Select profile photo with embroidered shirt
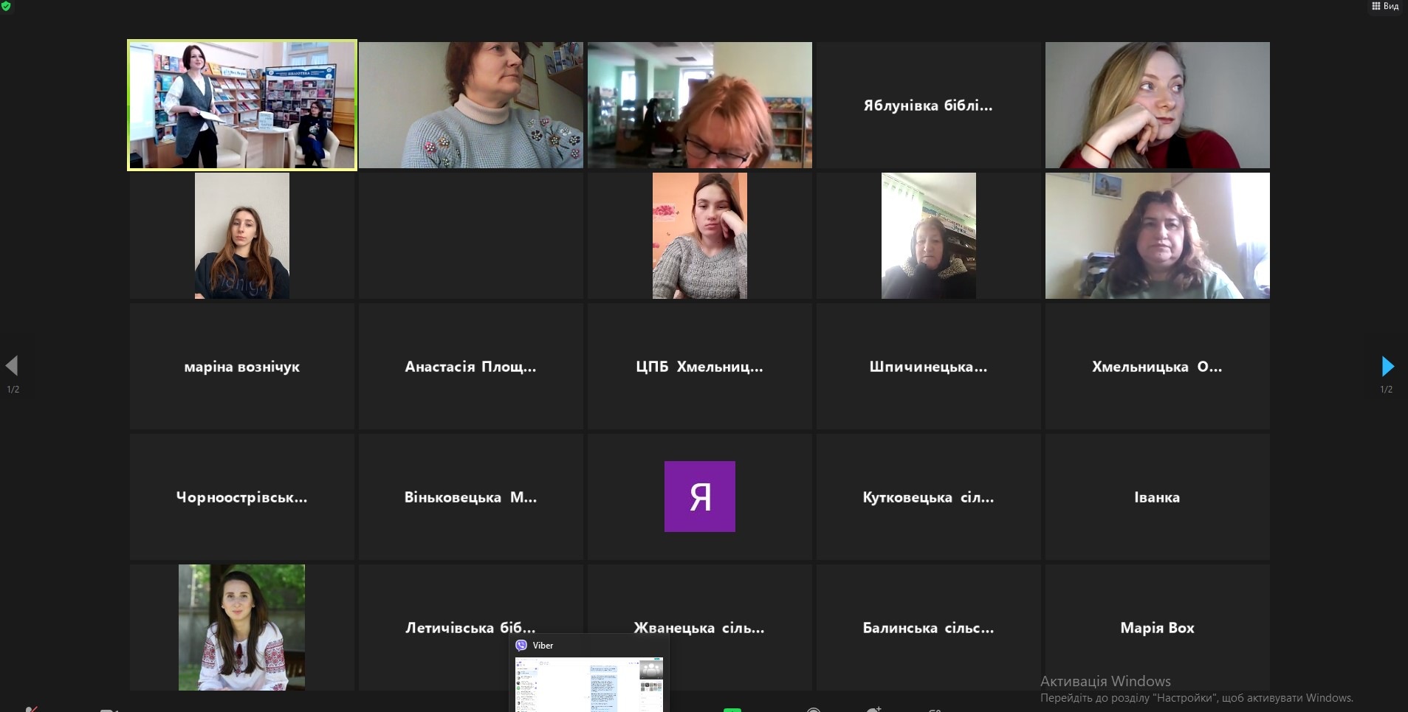 coord(241,627)
